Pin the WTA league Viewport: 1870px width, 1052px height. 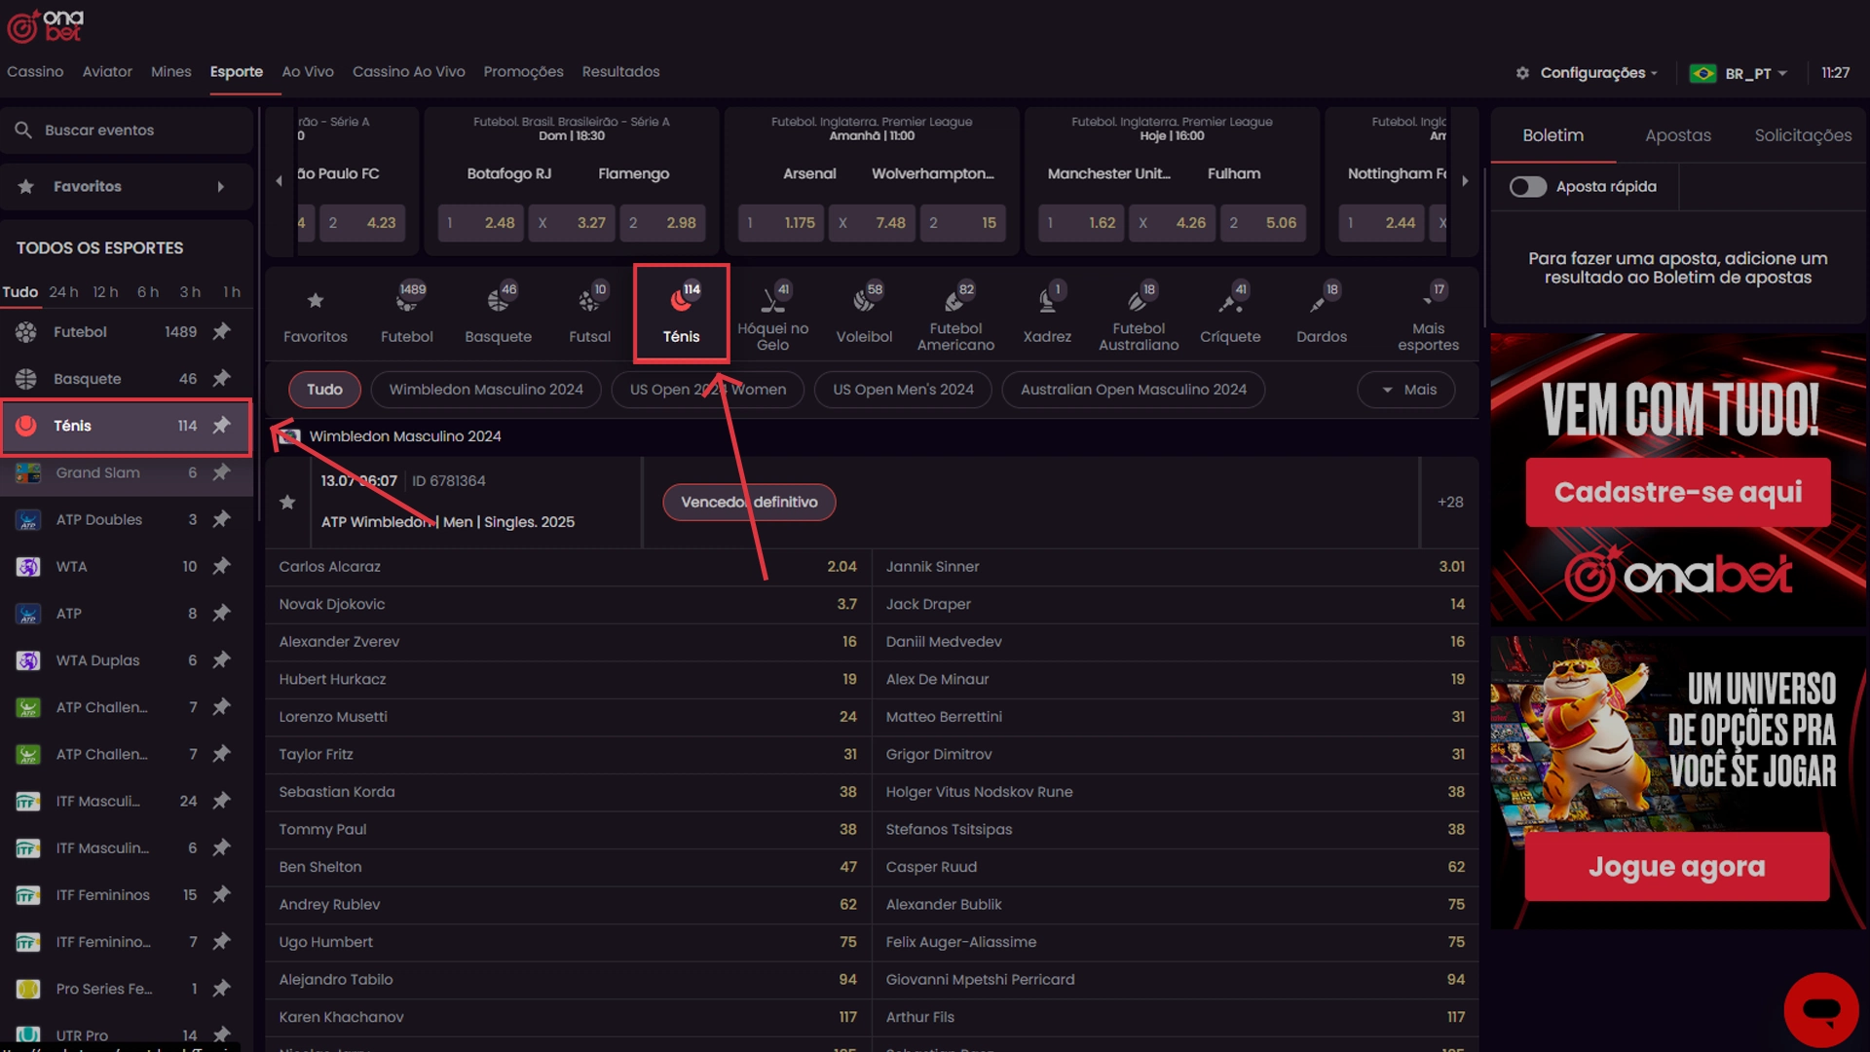(221, 566)
